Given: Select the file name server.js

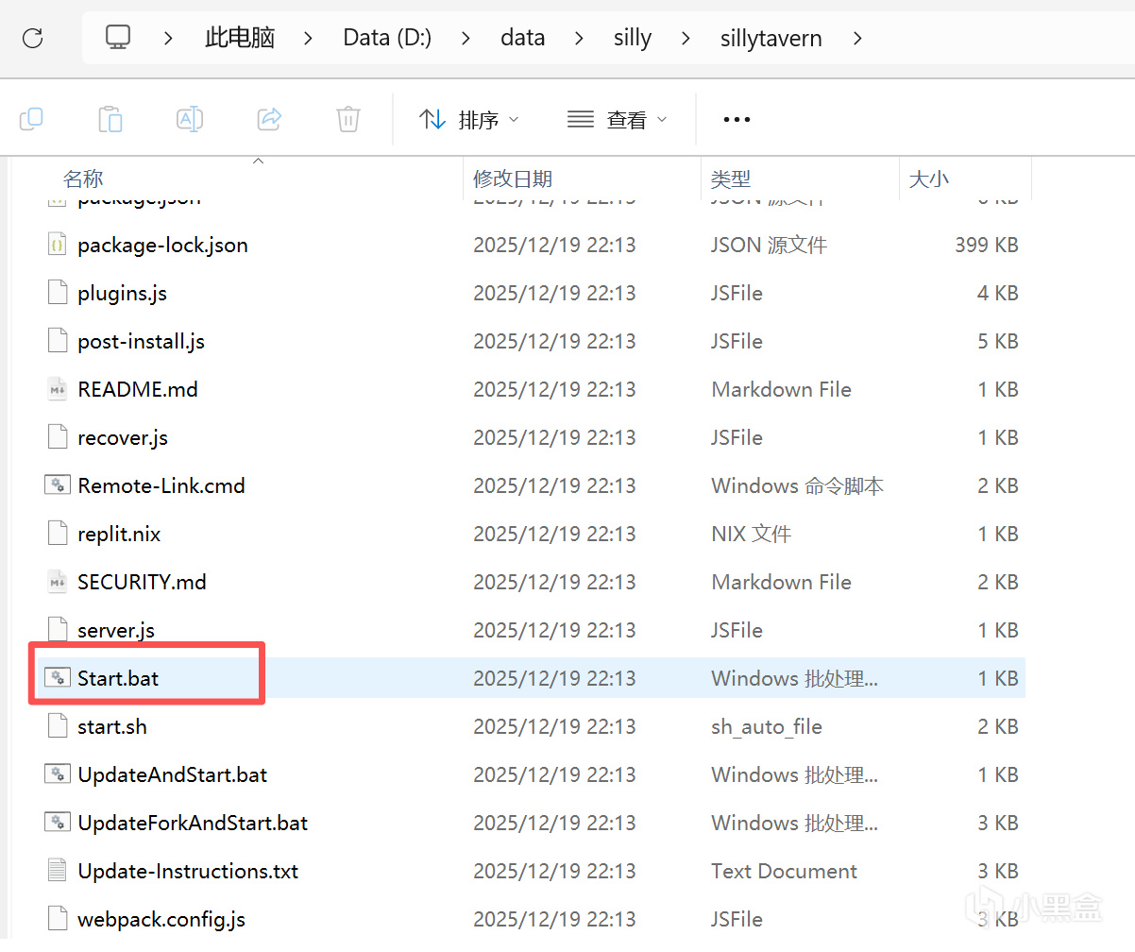Looking at the screenshot, I should [x=116, y=630].
